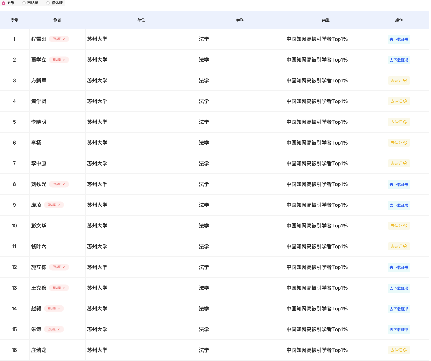Click the verified badge for 刘铁光
431x361 pixels.
click(59, 184)
